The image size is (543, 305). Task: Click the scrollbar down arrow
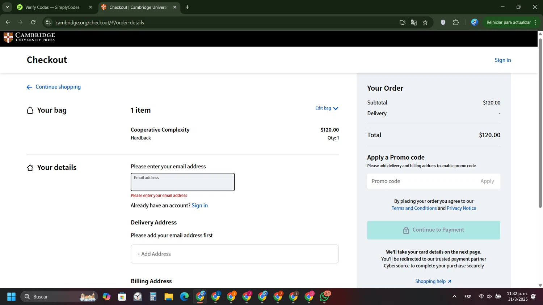[x=540, y=285]
